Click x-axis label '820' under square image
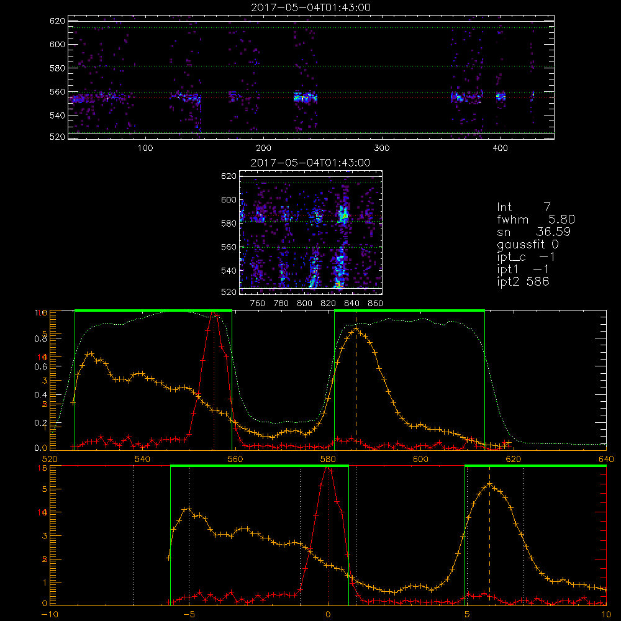The height and width of the screenshot is (621, 621). (329, 304)
